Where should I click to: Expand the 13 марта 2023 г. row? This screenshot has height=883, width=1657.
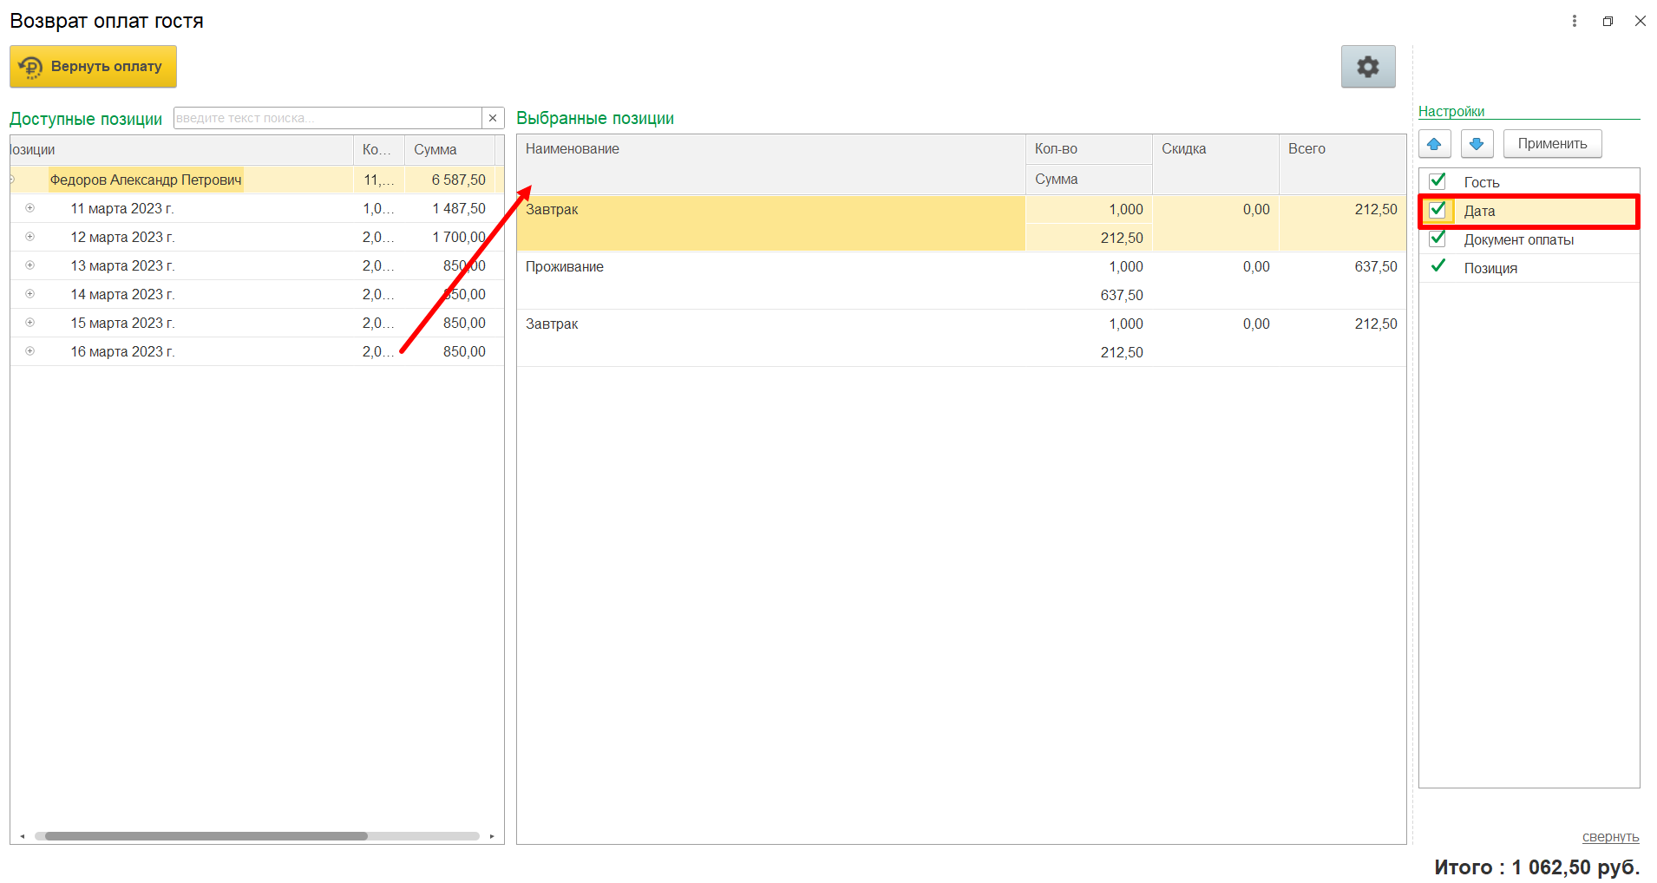click(29, 265)
